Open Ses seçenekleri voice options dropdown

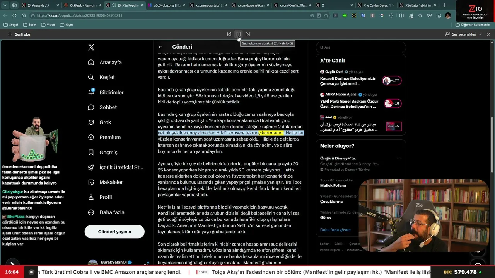pyautogui.click(x=463, y=34)
